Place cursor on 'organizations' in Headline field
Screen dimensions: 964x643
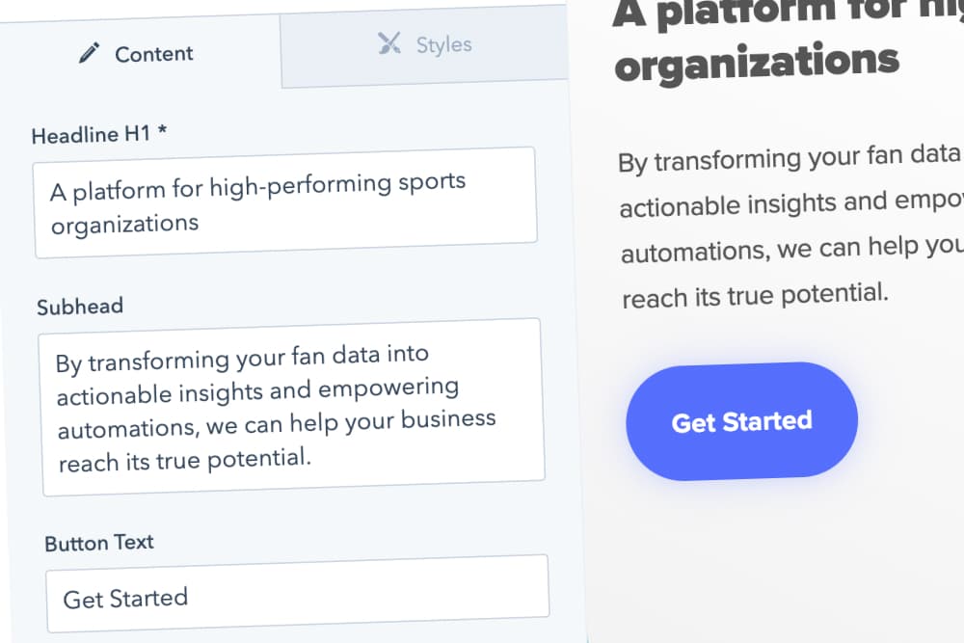tap(124, 225)
